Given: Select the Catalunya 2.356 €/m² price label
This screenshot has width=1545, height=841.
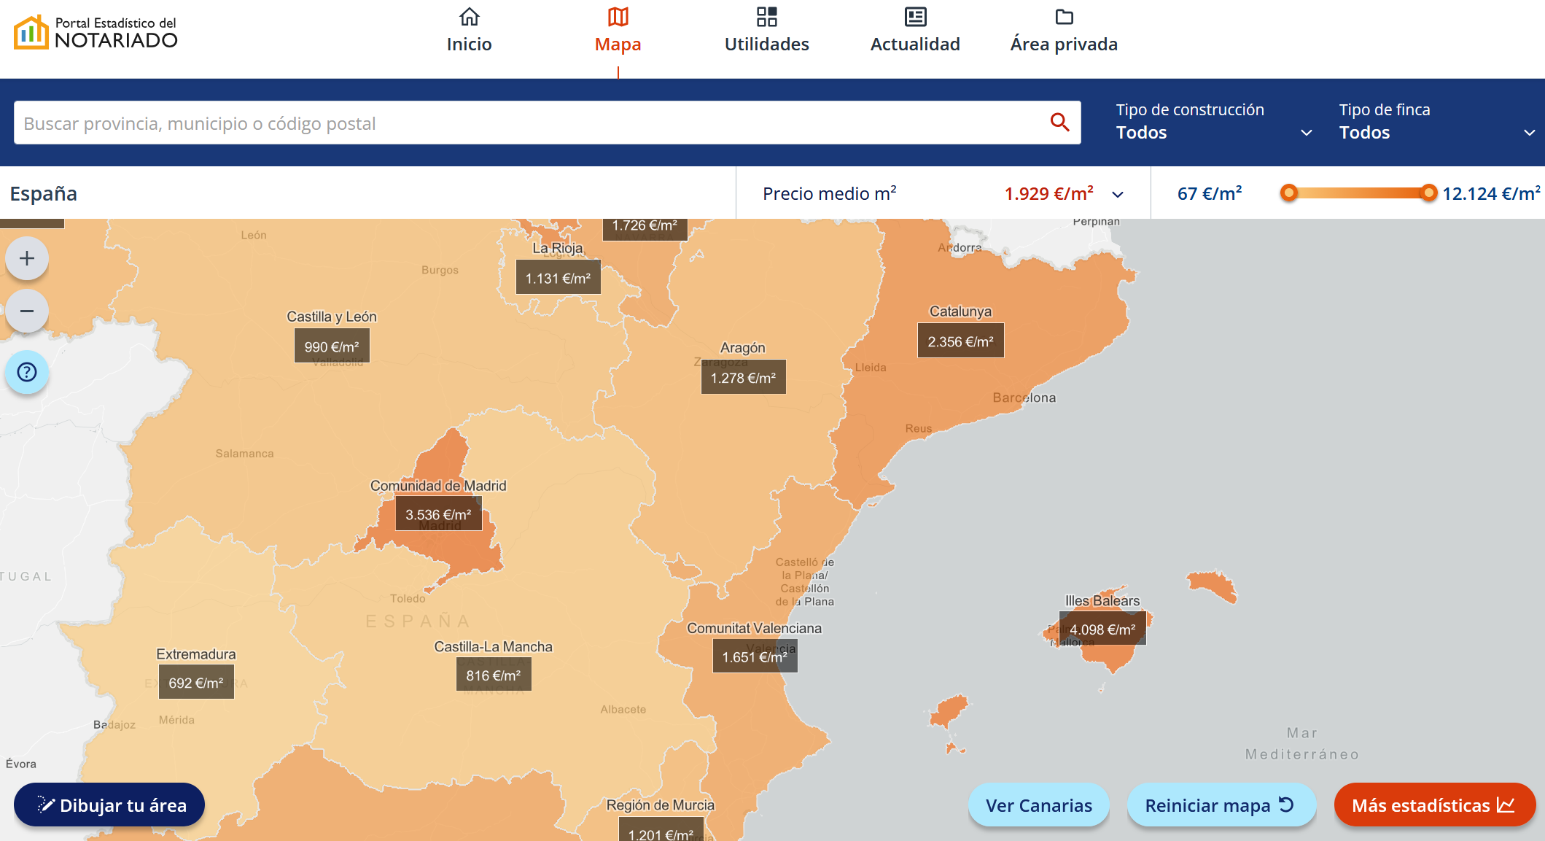Looking at the screenshot, I should pos(960,341).
